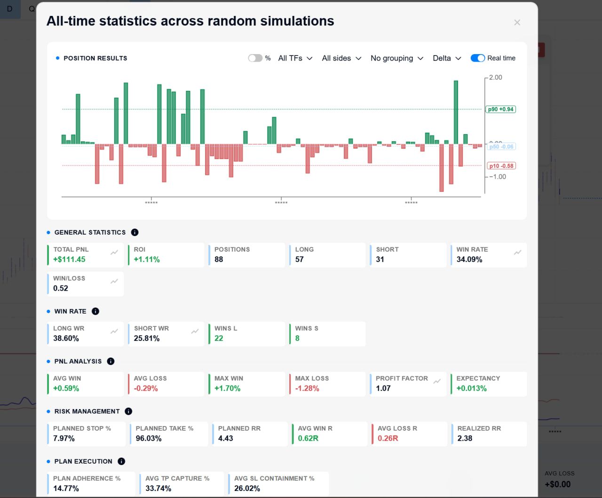Select the Avg TP Capture % value 33.74%
Image resolution: width=602 pixels, height=498 pixels.
click(158, 488)
